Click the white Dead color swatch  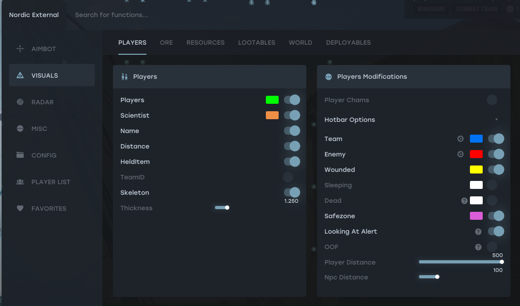tap(476, 200)
